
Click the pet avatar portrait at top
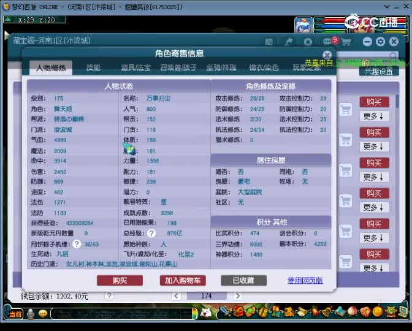coord(303,25)
